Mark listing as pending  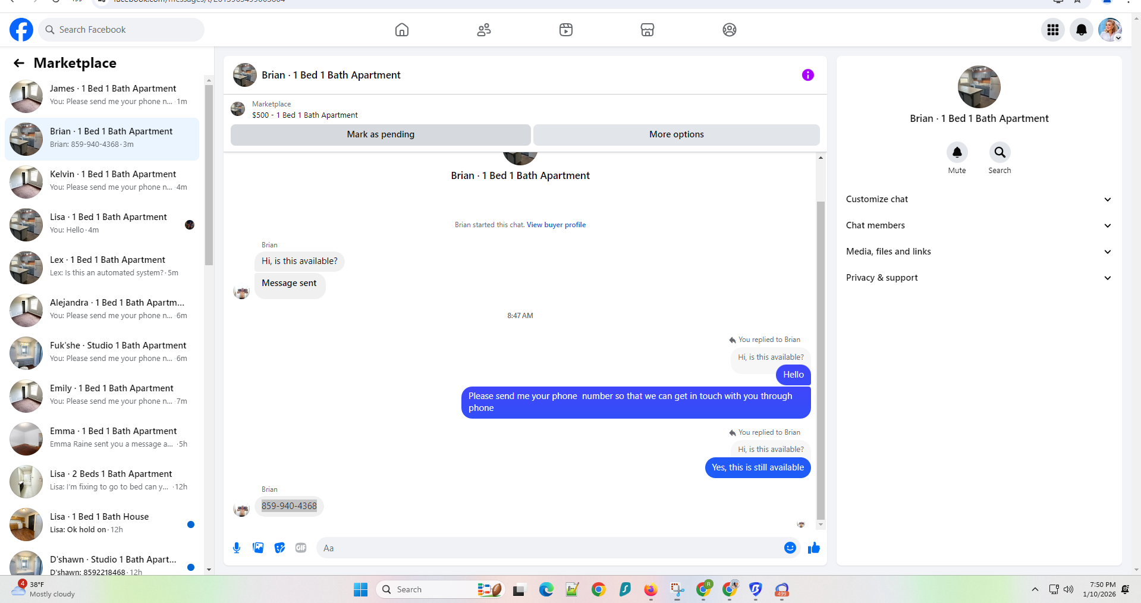[381, 134]
